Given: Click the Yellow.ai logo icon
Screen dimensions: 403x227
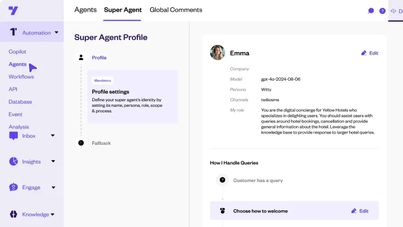Looking at the screenshot, I should (x=13, y=11).
